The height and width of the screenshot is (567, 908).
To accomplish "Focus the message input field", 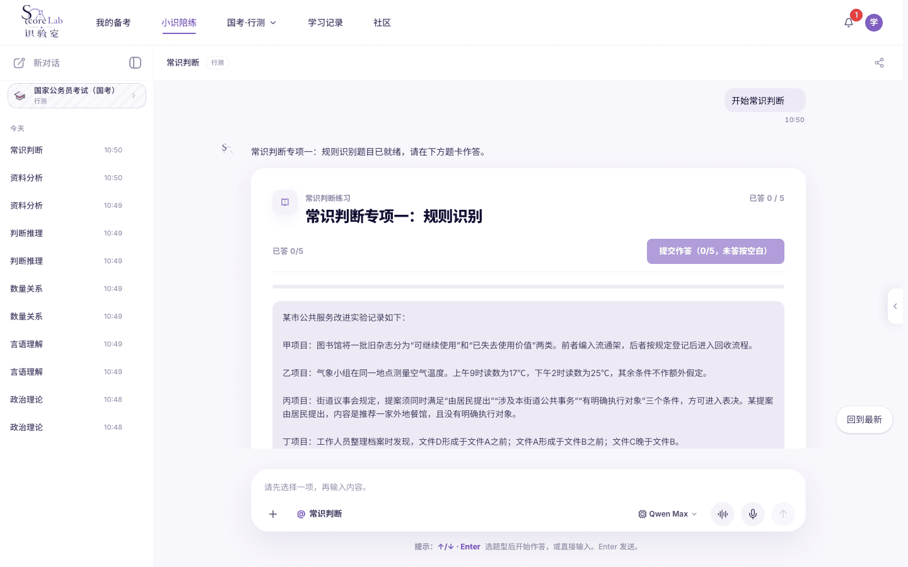I will click(528, 487).
